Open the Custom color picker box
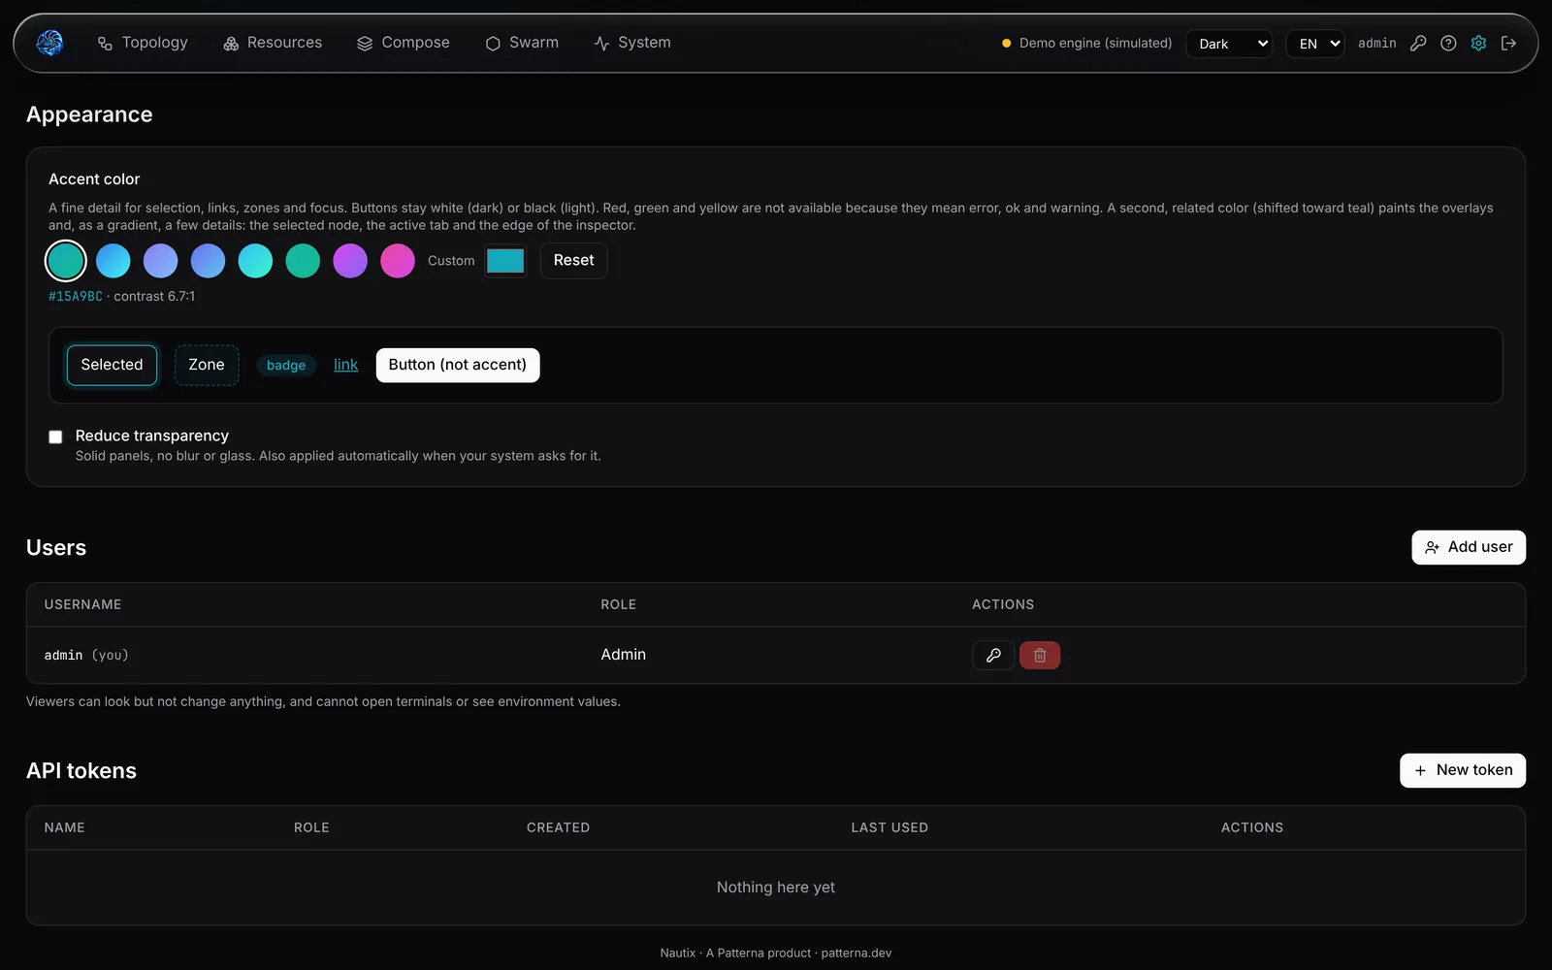This screenshot has width=1552, height=970. coord(505,260)
